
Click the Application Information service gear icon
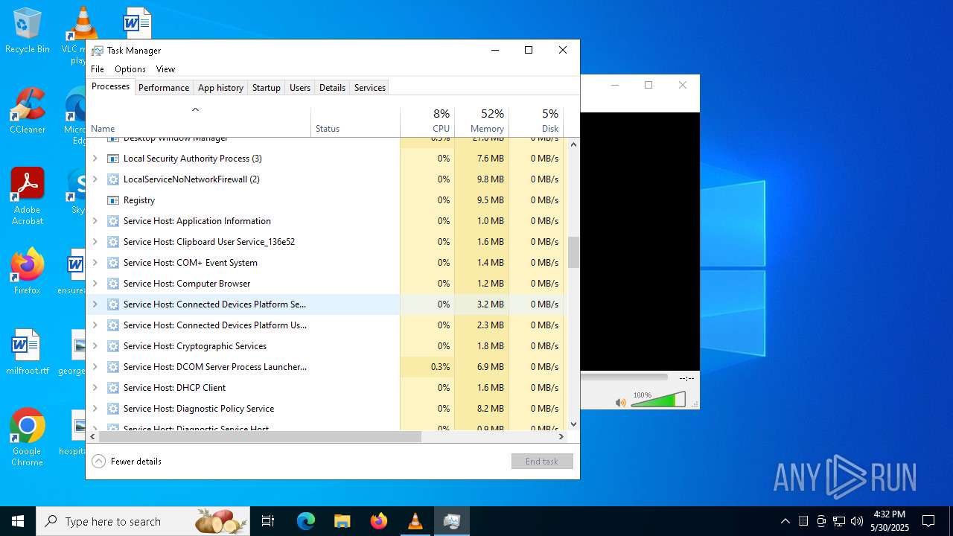113,221
